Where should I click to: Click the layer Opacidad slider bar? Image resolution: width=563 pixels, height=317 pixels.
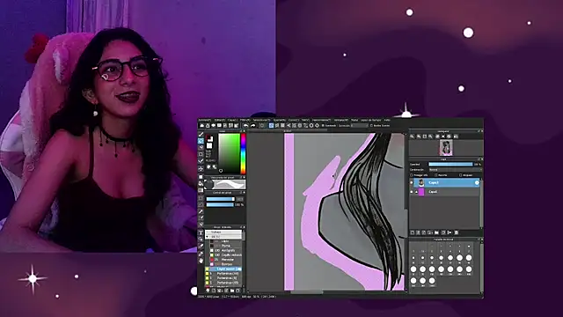coord(450,165)
